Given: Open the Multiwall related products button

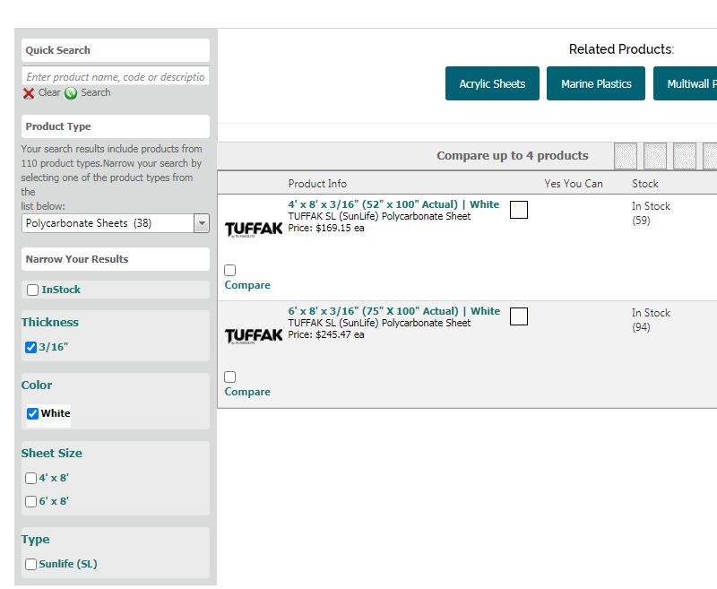Looking at the screenshot, I should (685, 83).
